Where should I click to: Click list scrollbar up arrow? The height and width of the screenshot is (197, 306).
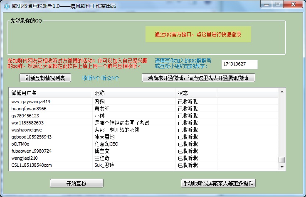[282, 92]
